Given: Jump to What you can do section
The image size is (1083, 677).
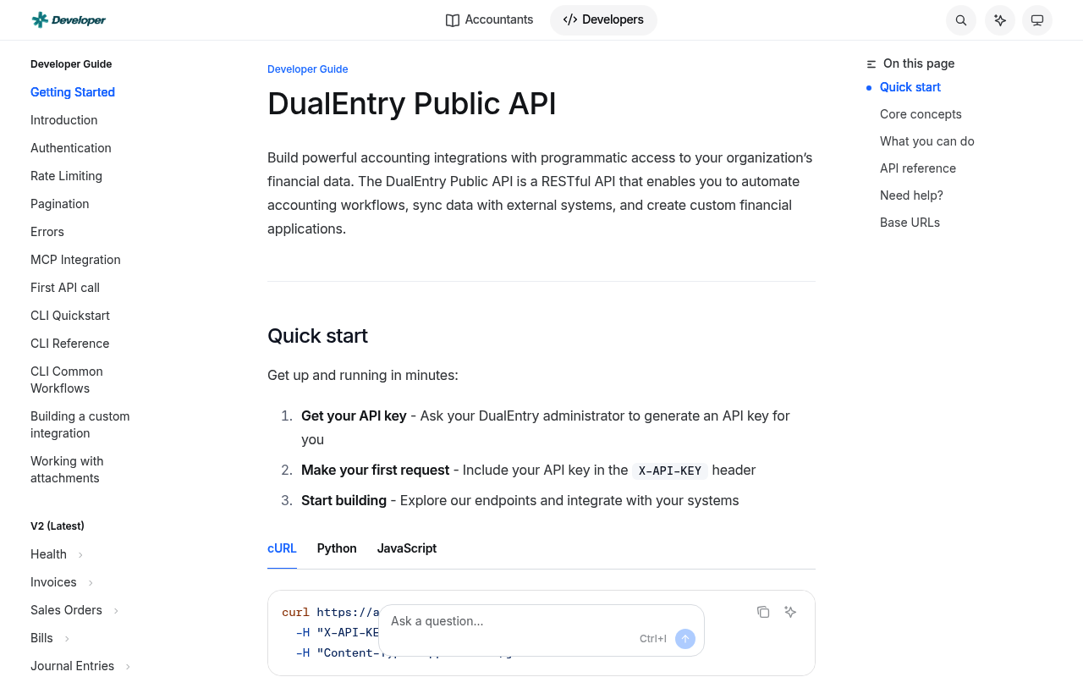Looking at the screenshot, I should [x=927, y=141].
